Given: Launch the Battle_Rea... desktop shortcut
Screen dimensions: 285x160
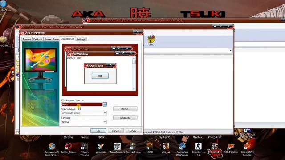Looking at the screenshot, I should [x=68, y=148].
